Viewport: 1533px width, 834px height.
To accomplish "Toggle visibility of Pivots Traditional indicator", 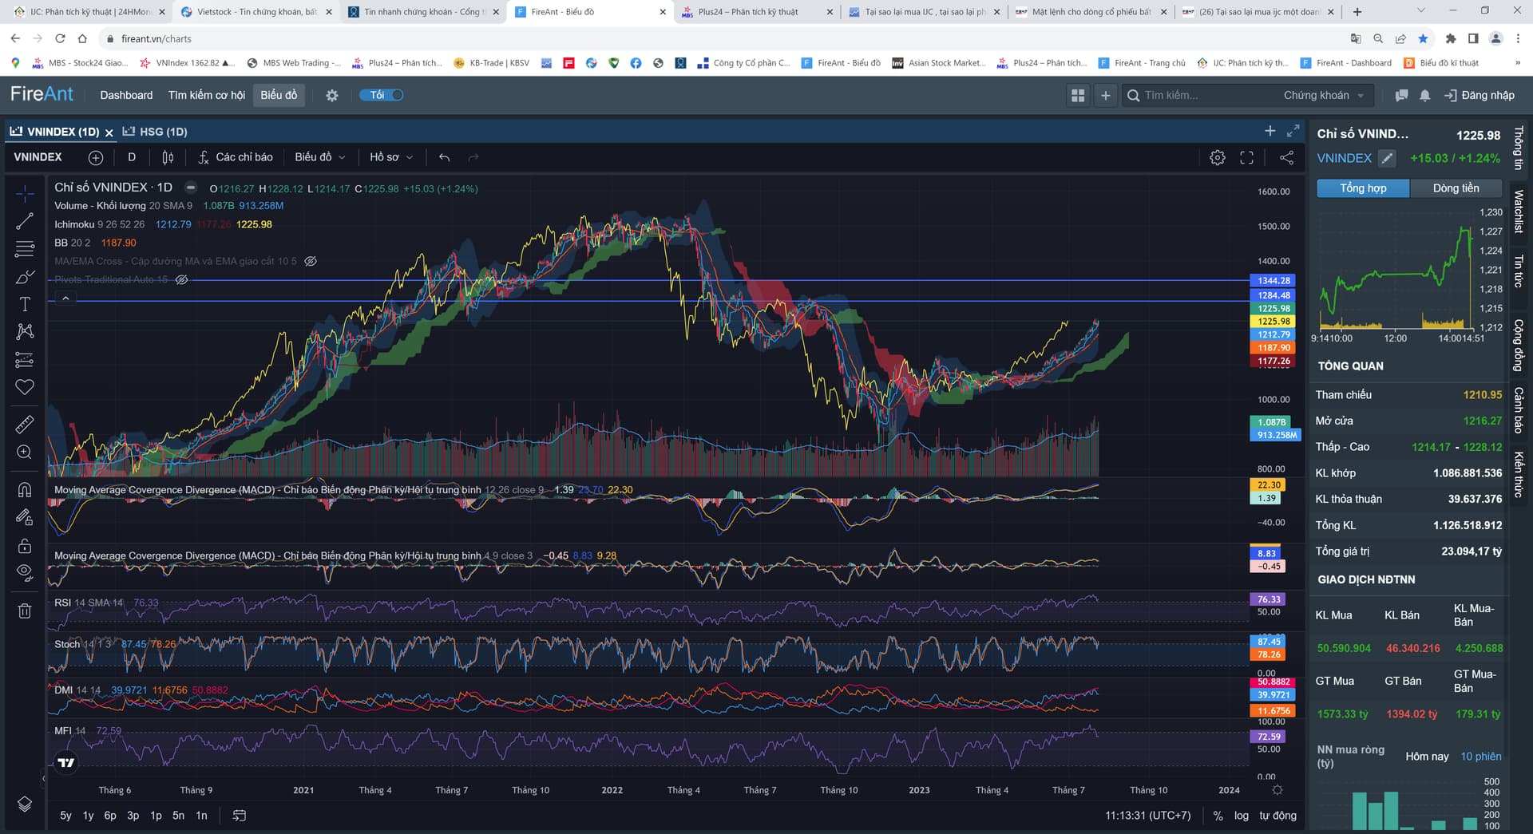I will pos(182,279).
